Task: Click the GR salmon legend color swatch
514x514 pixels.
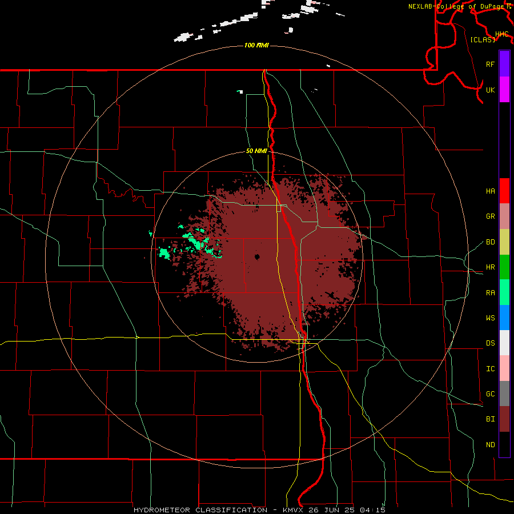Action: coord(504,216)
